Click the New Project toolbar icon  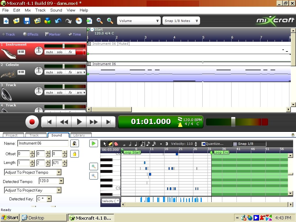coord(6,21)
